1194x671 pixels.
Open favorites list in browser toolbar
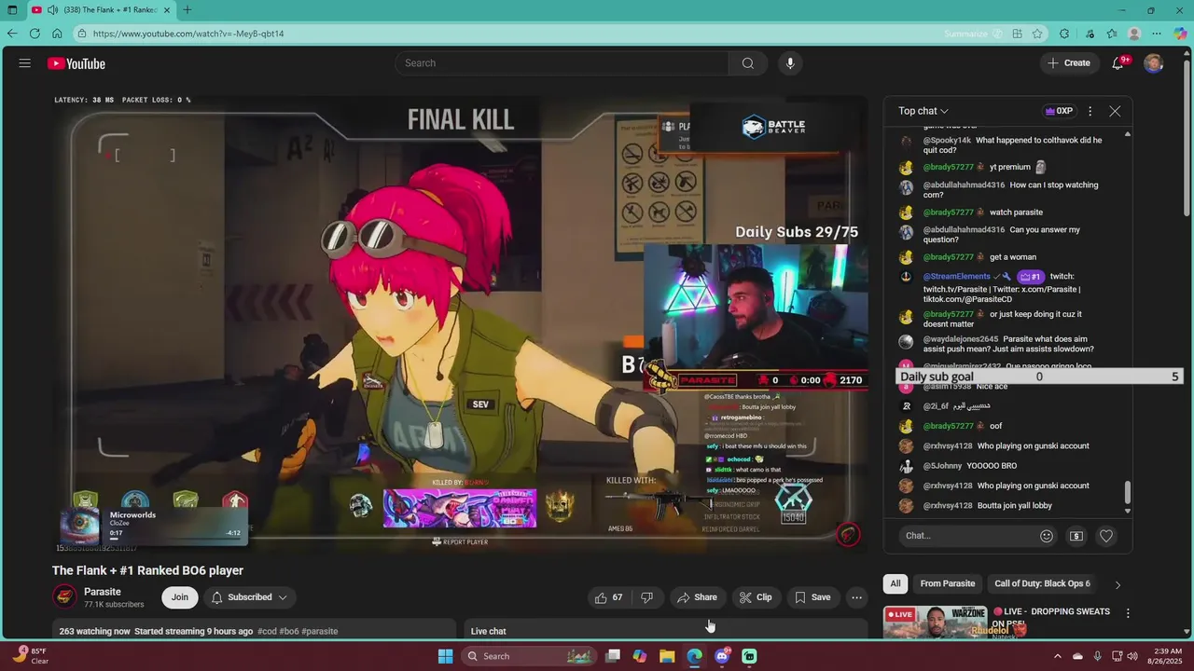click(x=1112, y=34)
